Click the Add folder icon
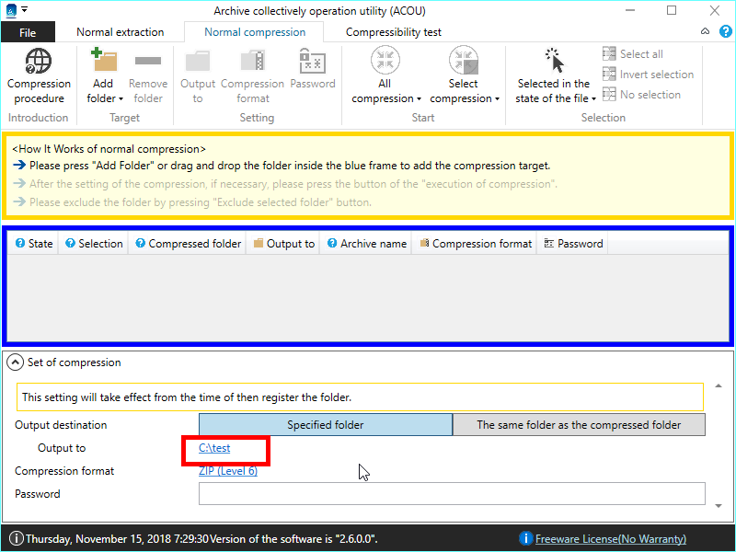 pos(104,62)
